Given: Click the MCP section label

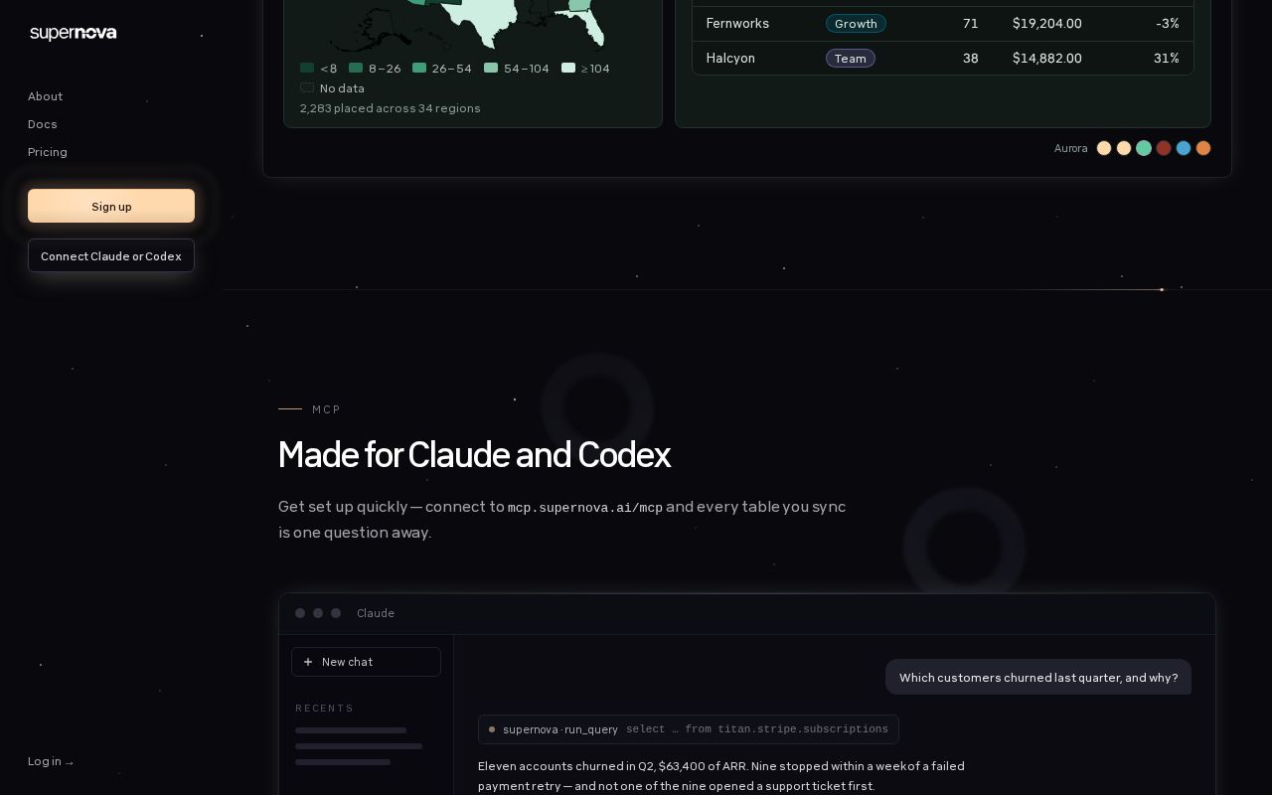Looking at the screenshot, I should [x=327, y=409].
